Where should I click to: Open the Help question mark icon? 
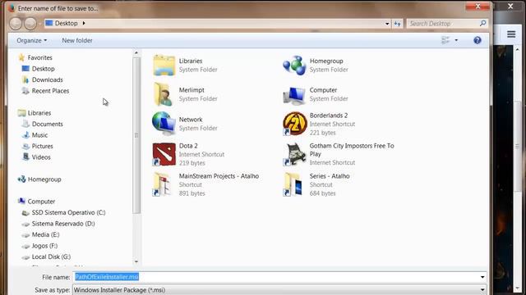coord(478,40)
